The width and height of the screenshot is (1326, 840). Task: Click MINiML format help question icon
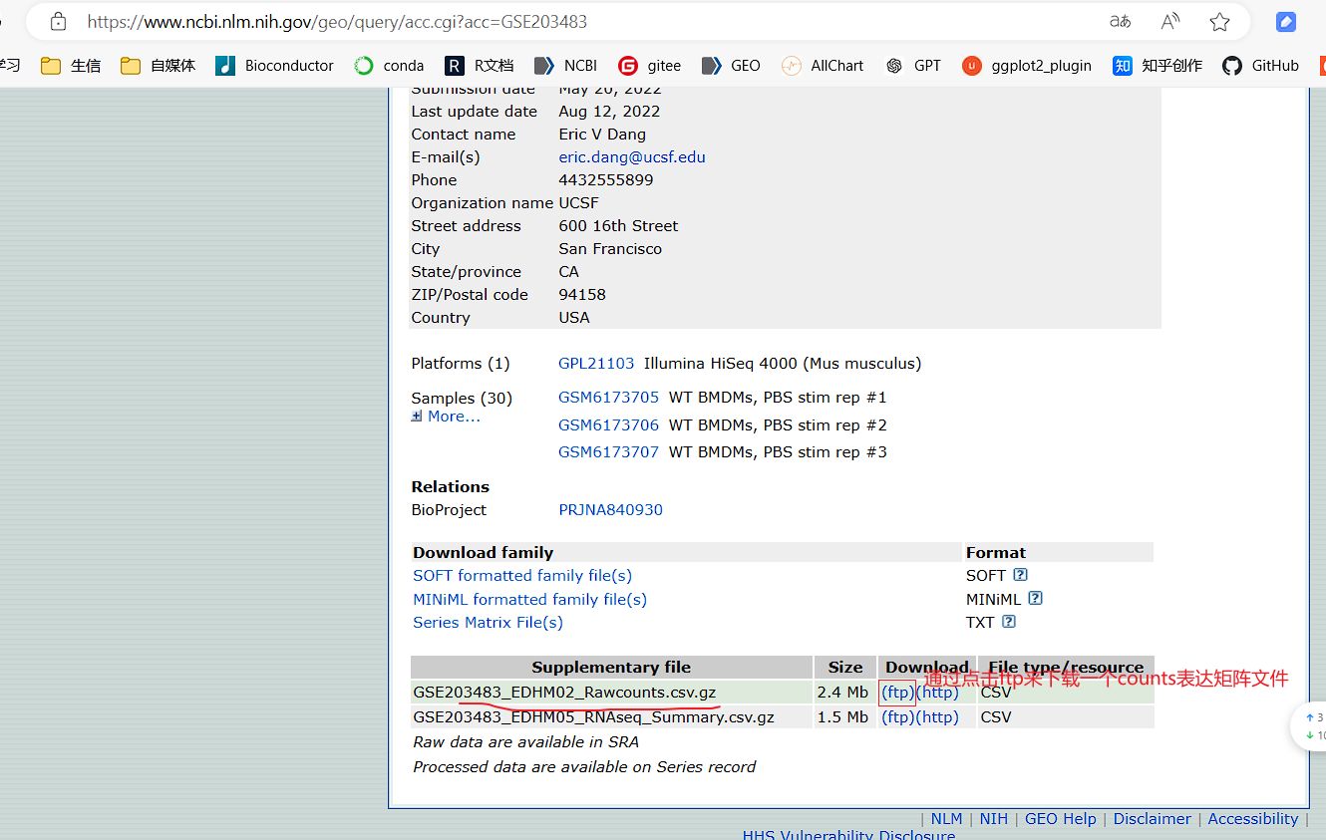click(x=1035, y=599)
